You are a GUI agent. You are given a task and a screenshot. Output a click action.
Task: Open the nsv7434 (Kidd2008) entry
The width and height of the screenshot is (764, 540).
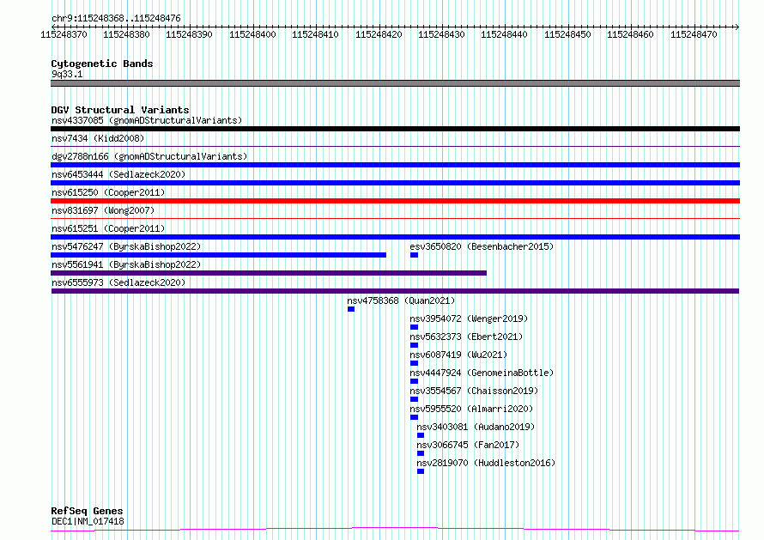coord(98,138)
